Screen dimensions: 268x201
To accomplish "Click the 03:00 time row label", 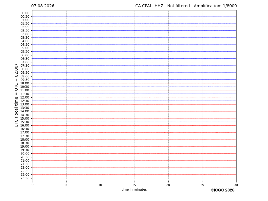I will 25,34.
